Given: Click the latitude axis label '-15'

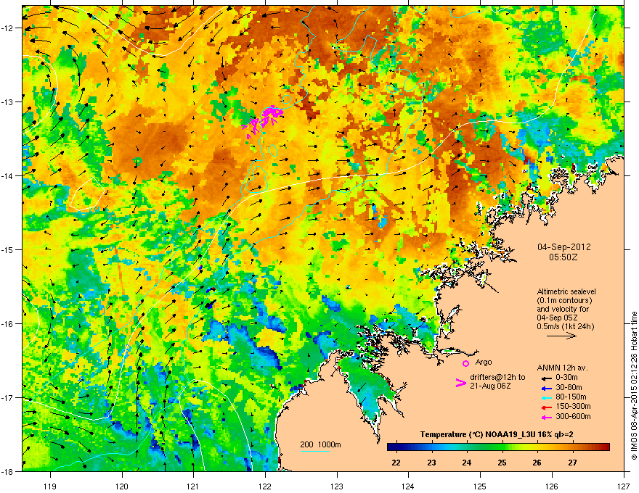Looking at the screenshot, I should point(7,249).
